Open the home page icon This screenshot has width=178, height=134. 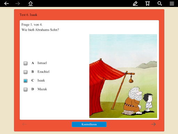(x=31, y=3)
